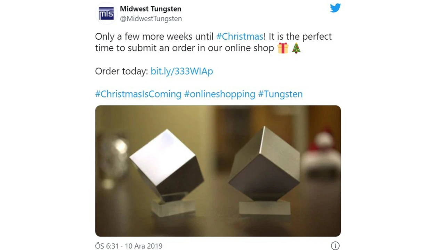Click the gift box emoji
The image size is (445, 250).
(283, 48)
